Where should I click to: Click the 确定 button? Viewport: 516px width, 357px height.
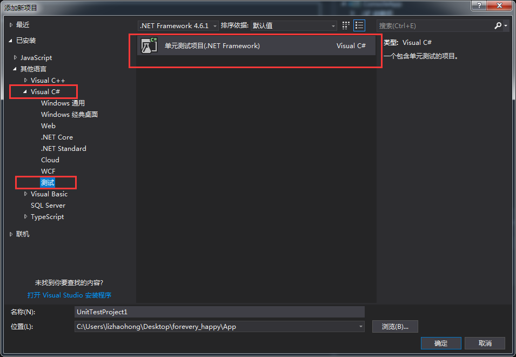(441, 343)
